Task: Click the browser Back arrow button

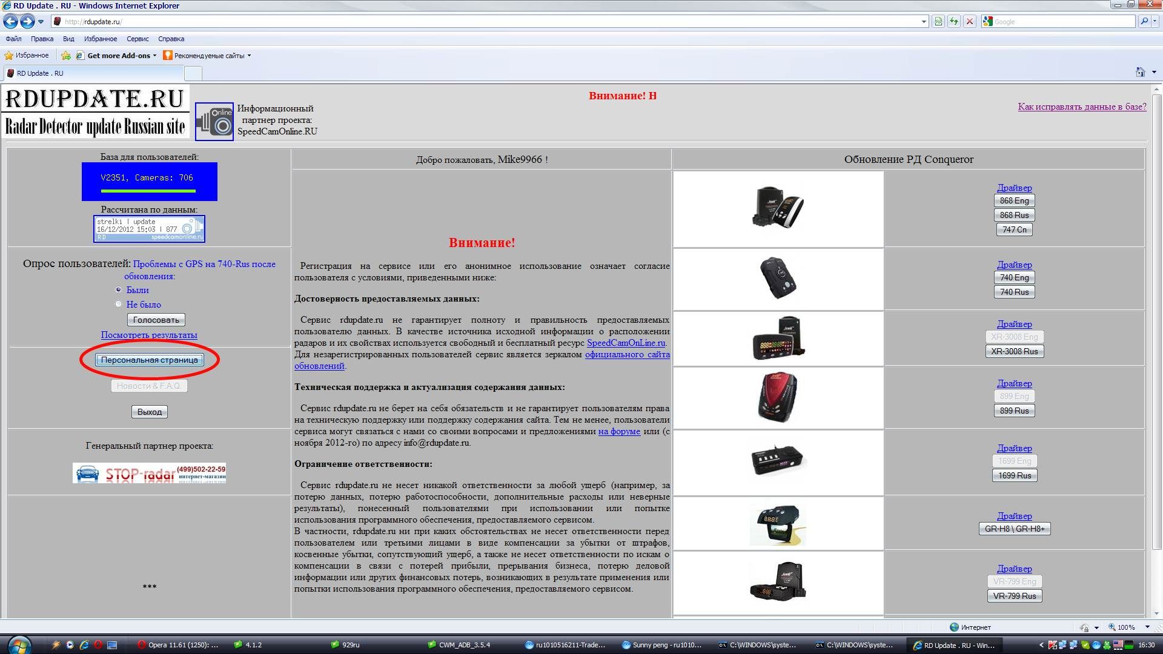Action: [x=10, y=22]
